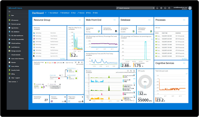The height and width of the screenshot is (117, 199).
Task: Click the green plus New item
Action: (x=11, y=15)
